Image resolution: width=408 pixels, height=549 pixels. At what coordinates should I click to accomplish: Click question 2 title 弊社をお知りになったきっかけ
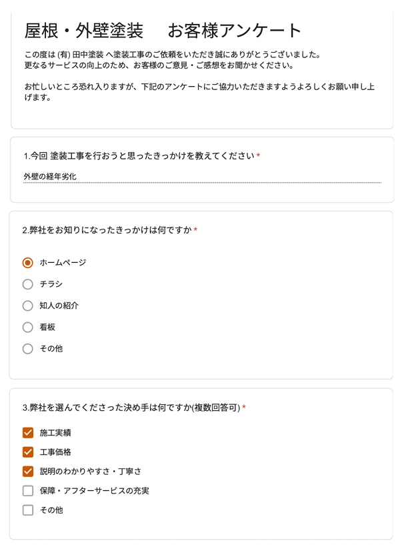pos(107,231)
